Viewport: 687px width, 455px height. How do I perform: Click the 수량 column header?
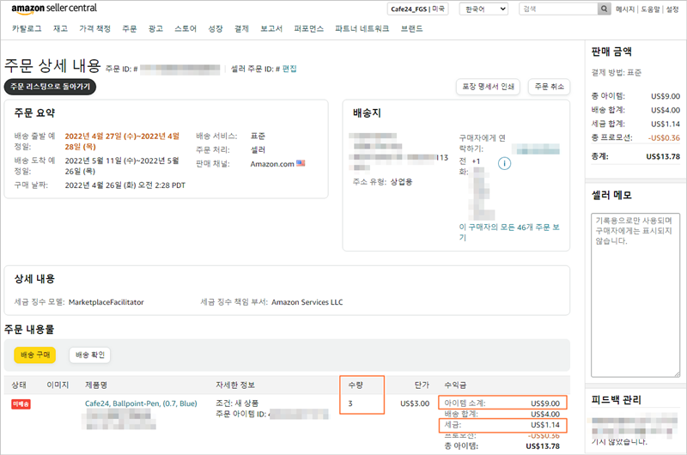coord(356,385)
